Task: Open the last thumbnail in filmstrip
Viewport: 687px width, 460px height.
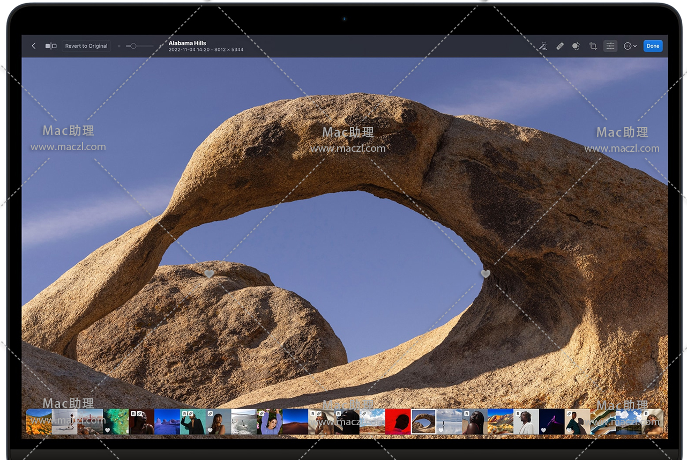Action: 653,422
